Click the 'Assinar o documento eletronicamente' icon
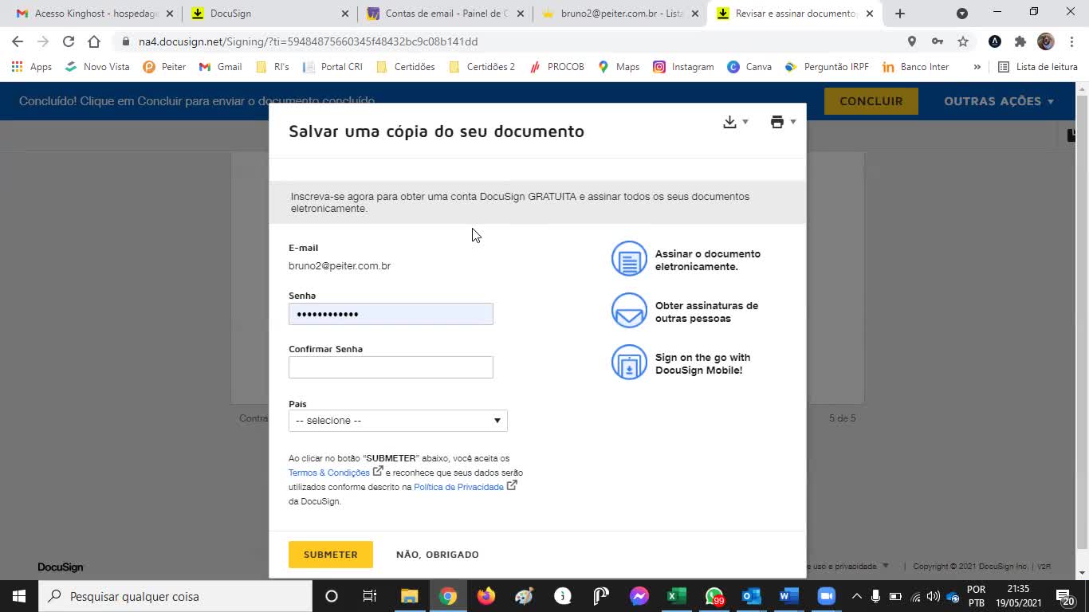Viewport: 1089px width, 612px height. pyautogui.click(x=629, y=259)
